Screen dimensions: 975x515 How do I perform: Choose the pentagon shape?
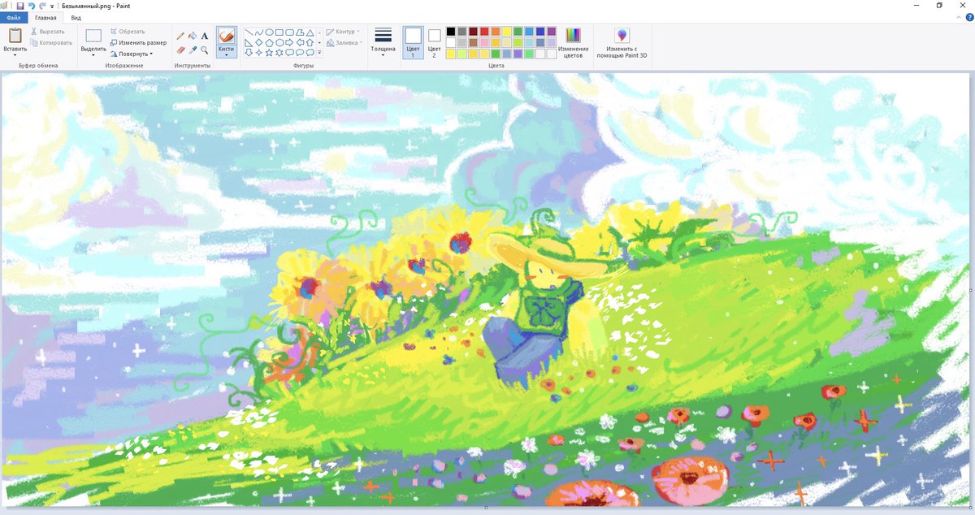click(269, 42)
